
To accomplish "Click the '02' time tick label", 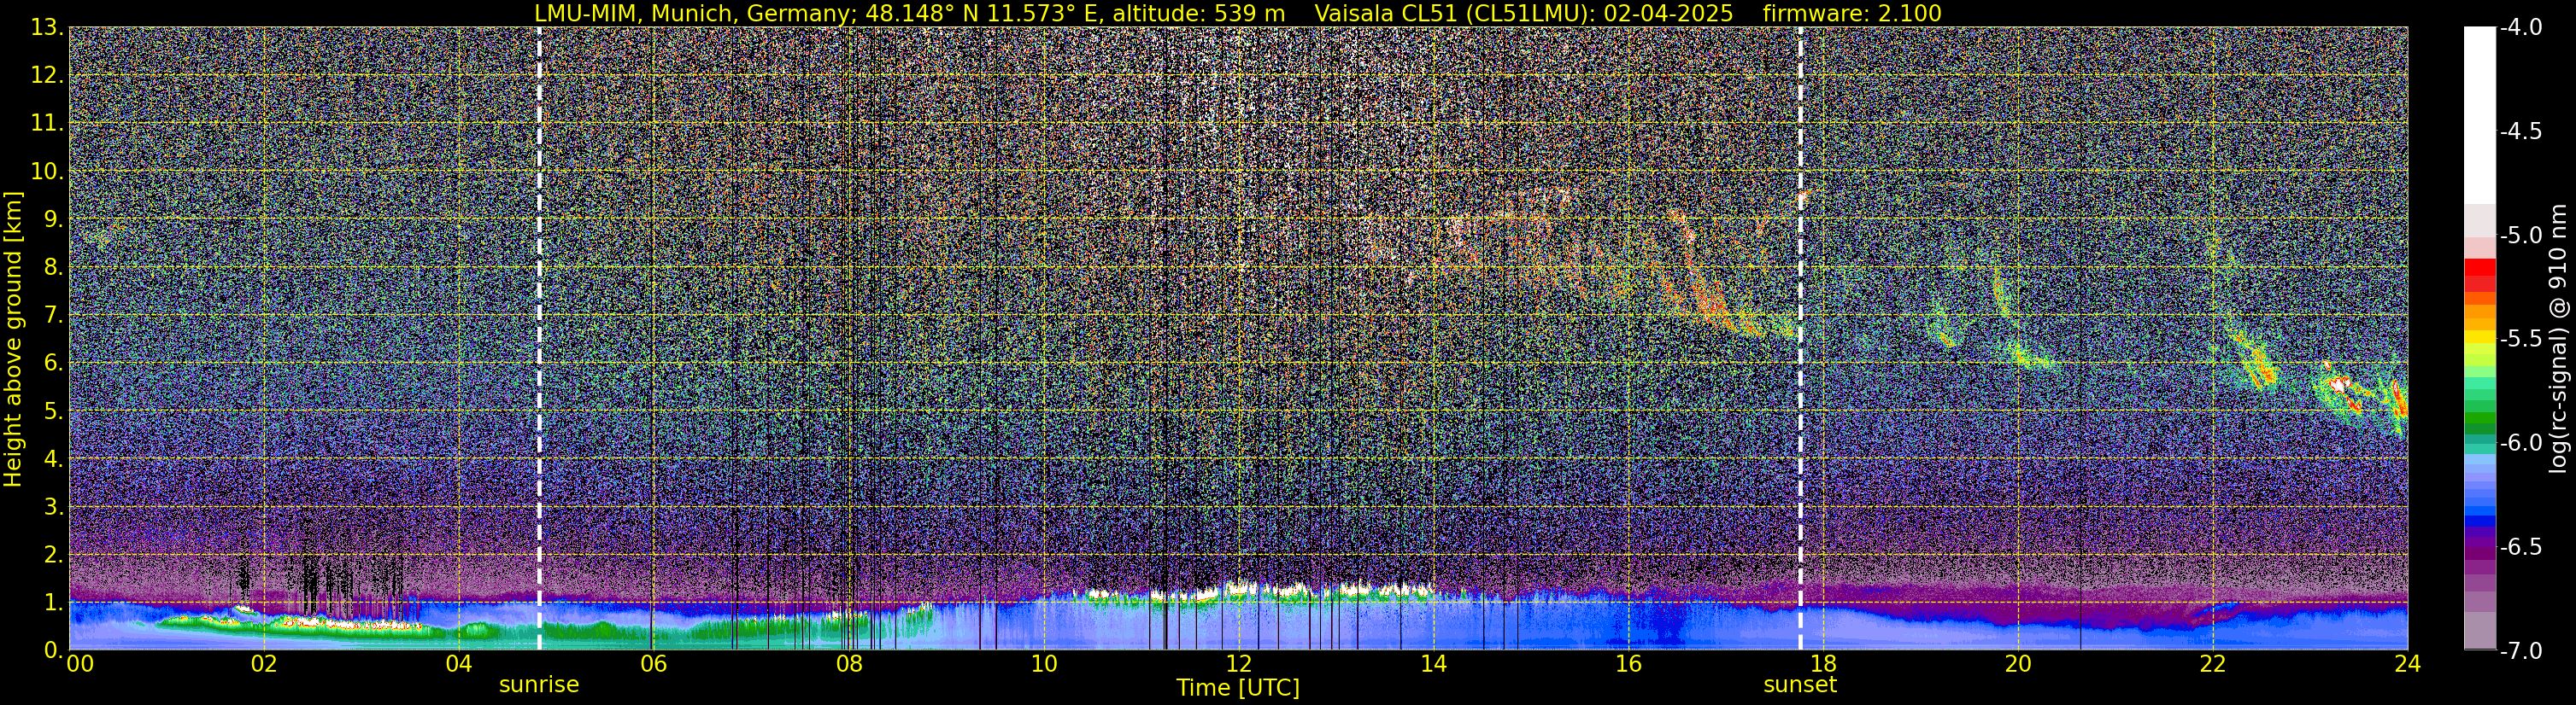I will coord(264,665).
